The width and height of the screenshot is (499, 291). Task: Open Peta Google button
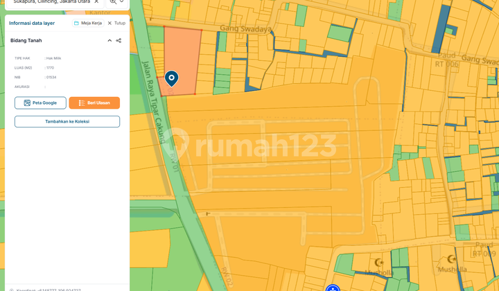click(40, 103)
